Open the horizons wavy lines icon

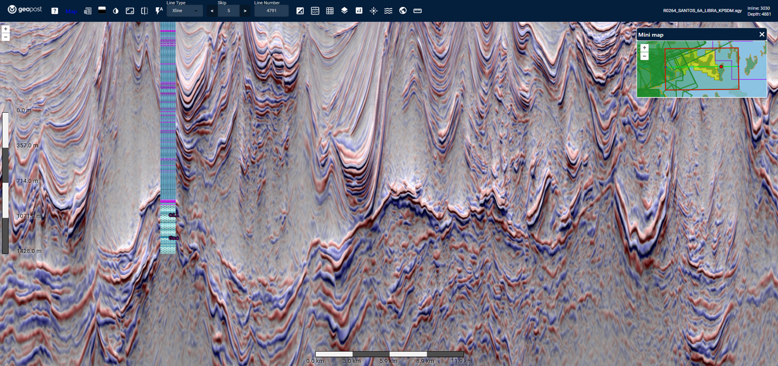point(388,11)
